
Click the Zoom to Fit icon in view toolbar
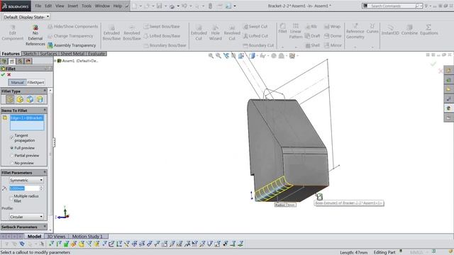coord(211,56)
